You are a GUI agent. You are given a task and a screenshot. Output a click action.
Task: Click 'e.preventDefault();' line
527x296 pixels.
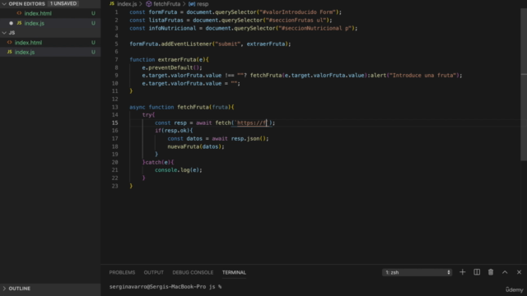(x=172, y=67)
